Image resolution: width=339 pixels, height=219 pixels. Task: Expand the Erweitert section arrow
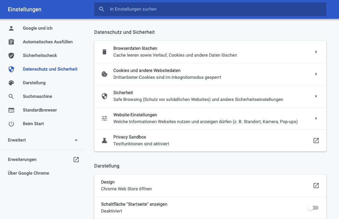[76, 140]
